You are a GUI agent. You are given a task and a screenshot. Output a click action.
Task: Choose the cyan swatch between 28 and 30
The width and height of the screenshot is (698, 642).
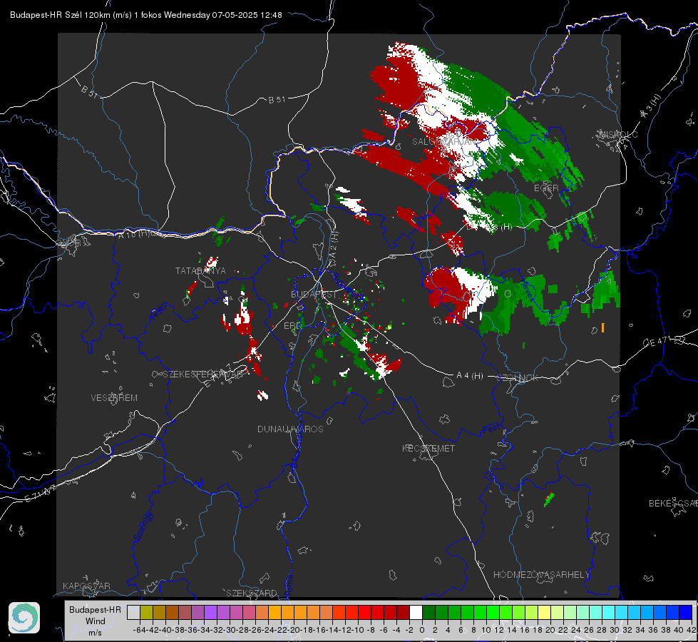609,613
